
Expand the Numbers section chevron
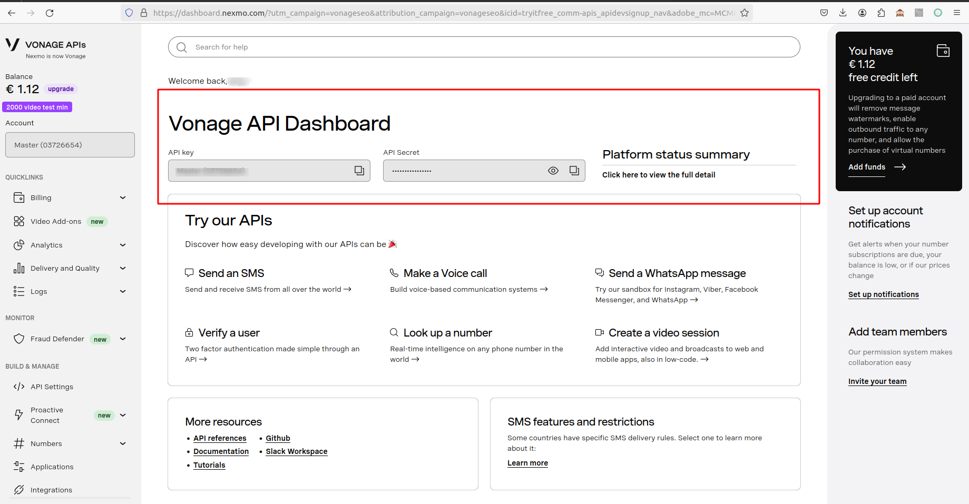tap(123, 444)
